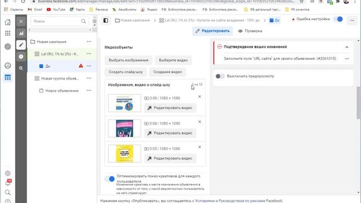This screenshot has height=203, width=361.
Task: Select the edit pencil icon in dark sidebar
Action: [x=21, y=45]
